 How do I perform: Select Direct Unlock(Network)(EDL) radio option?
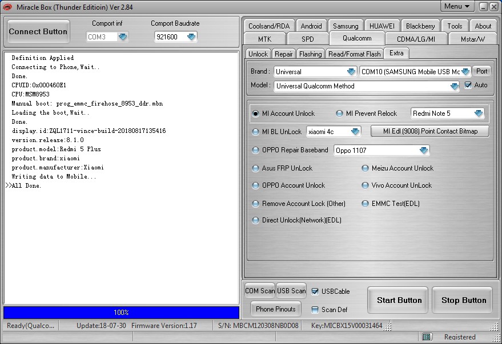pyautogui.click(x=255, y=220)
